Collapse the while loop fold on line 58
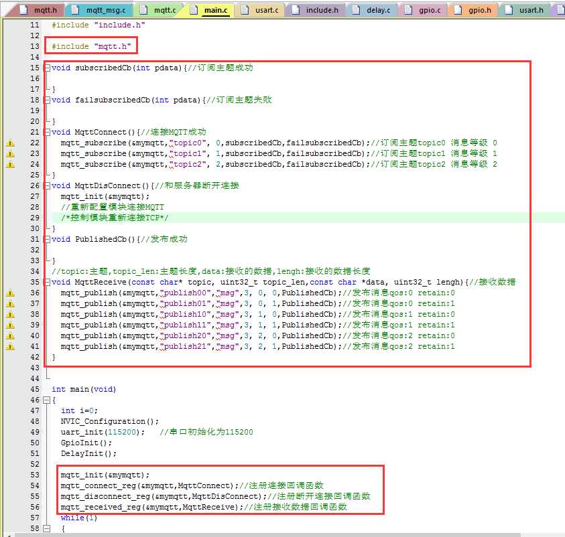Viewport: 565px width, 537px height. pos(46,528)
